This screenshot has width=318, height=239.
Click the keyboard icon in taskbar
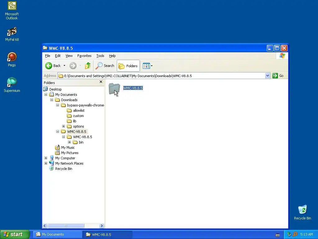pyautogui.click(x=277, y=235)
